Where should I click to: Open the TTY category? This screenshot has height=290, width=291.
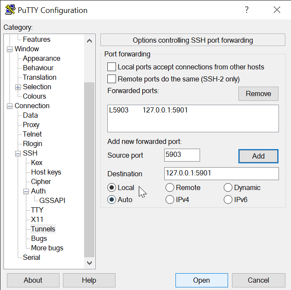tap(37, 210)
